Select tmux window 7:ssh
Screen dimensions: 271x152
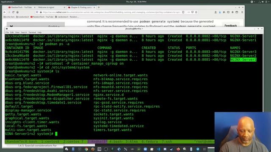pos(167,141)
